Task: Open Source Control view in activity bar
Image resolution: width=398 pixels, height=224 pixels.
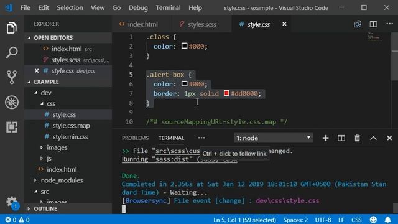Action: pyautogui.click(x=12, y=77)
